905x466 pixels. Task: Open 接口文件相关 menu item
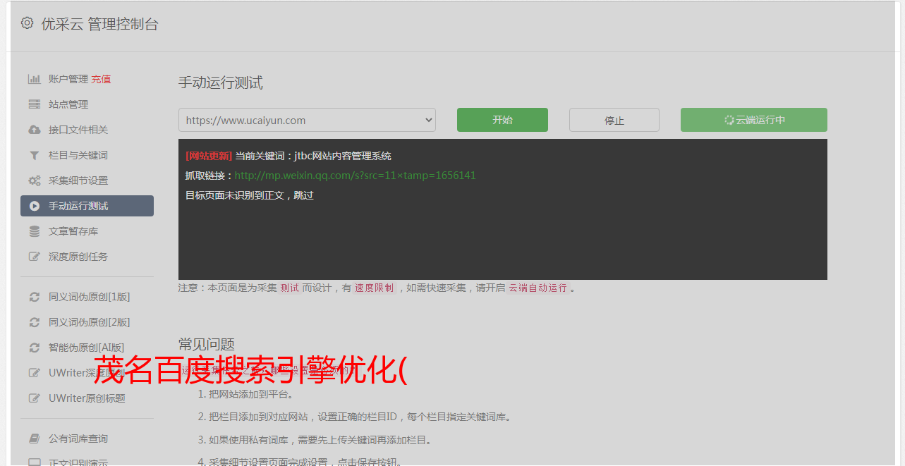[78, 130]
